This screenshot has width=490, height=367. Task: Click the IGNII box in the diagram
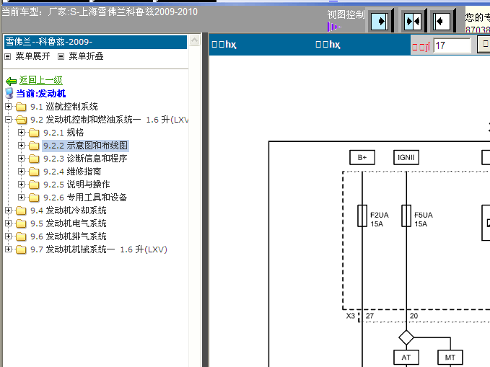[x=406, y=157]
